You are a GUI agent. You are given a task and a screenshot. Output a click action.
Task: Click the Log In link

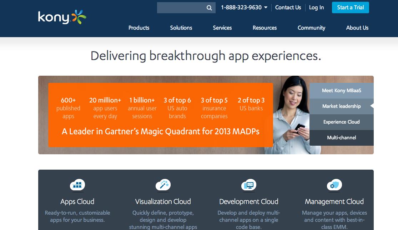click(x=316, y=7)
